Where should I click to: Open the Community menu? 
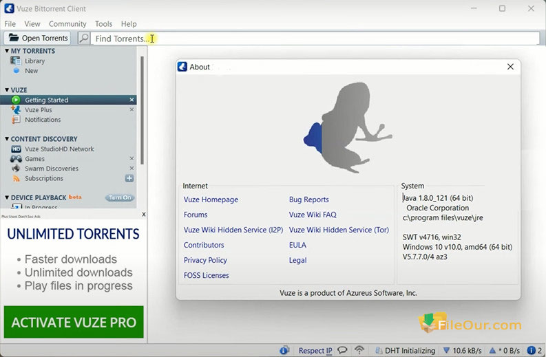point(67,24)
